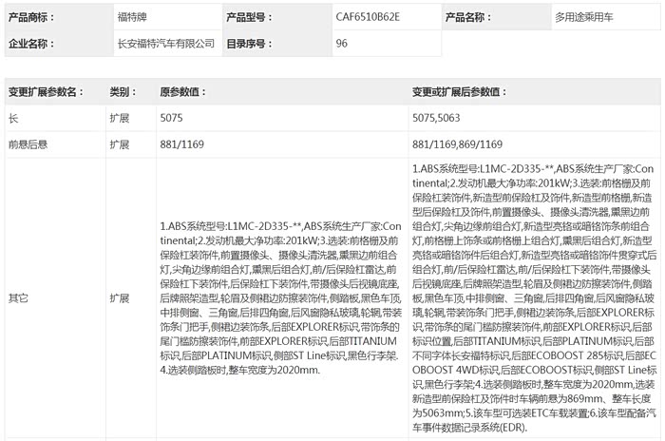The width and height of the screenshot is (665, 441).
Task: Select the 多用途乘用车 product name value
Action: point(584,17)
